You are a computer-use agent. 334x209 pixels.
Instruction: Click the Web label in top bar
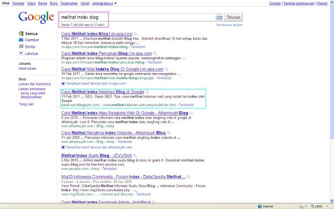point(6,4)
